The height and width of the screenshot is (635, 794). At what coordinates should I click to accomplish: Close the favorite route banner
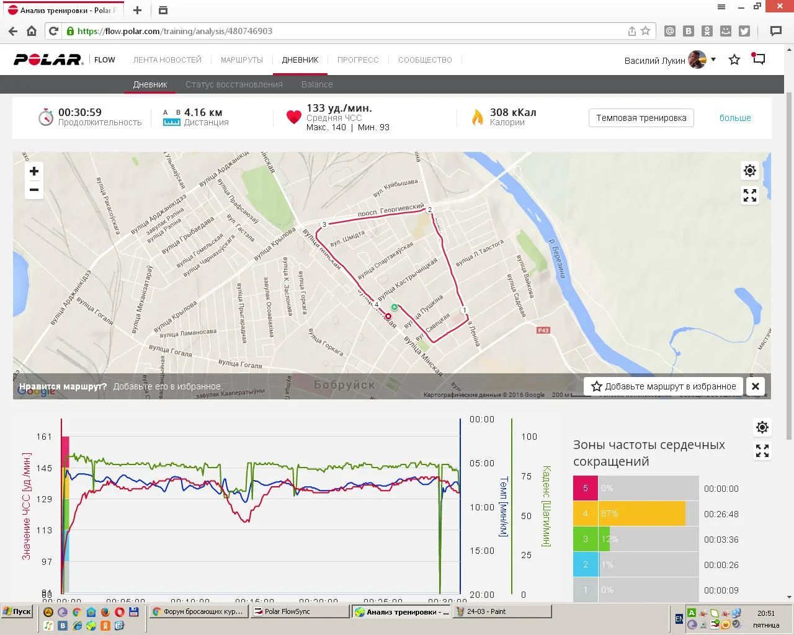755,386
